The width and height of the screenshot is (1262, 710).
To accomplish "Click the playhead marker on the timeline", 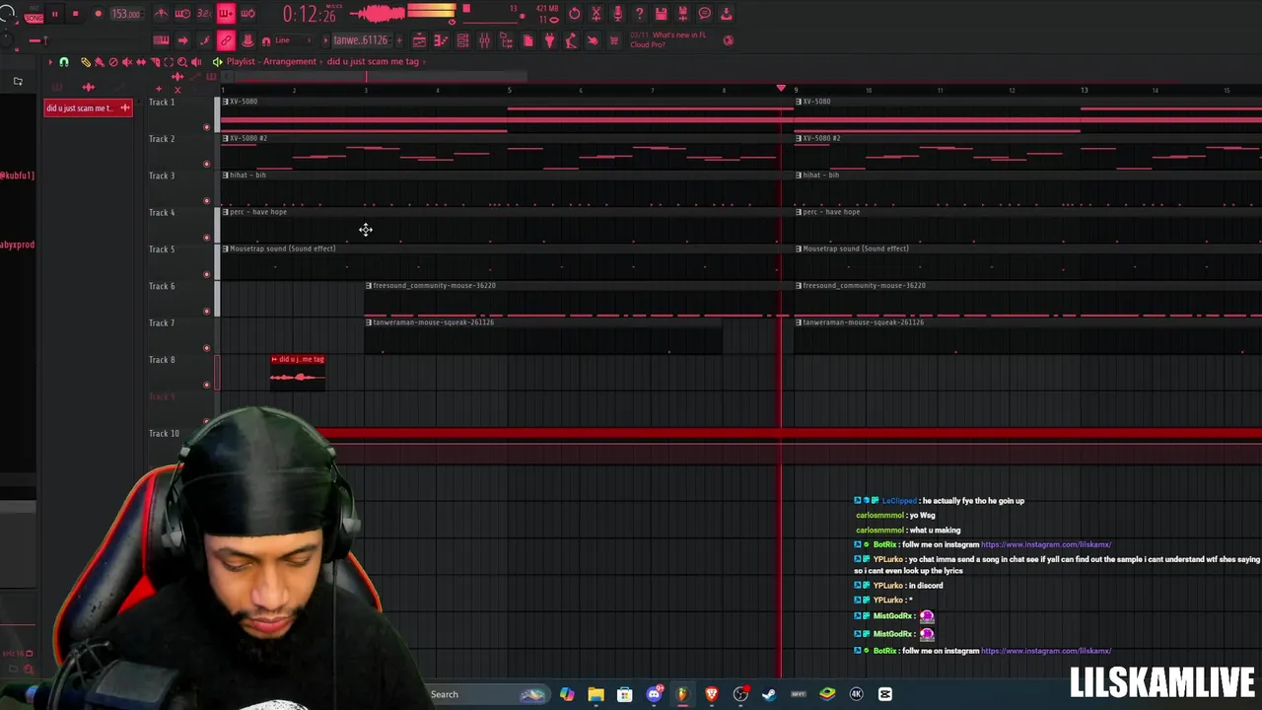I will pyautogui.click(x=782, y=89).
